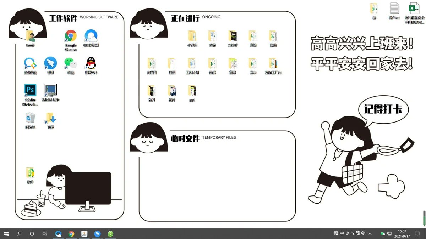Open taskbar search magnifier
The image size is (426, 239).
(x=19, y=234)
